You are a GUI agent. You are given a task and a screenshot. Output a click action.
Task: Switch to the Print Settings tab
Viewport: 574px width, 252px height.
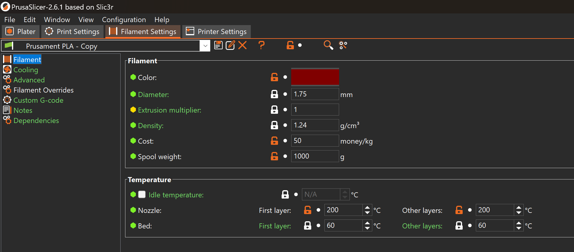point(72,32)
